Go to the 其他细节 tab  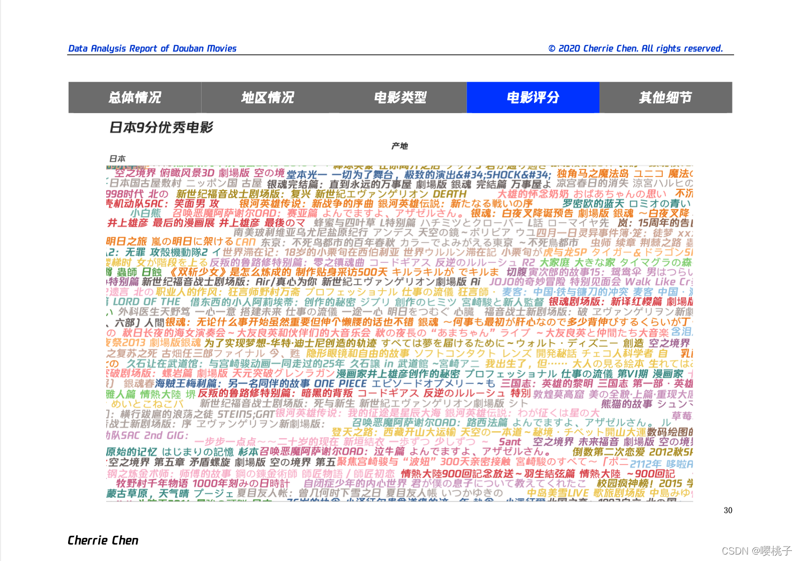(665, 98)
